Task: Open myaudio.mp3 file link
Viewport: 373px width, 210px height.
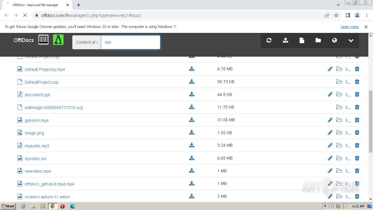Action: [37, 146]
